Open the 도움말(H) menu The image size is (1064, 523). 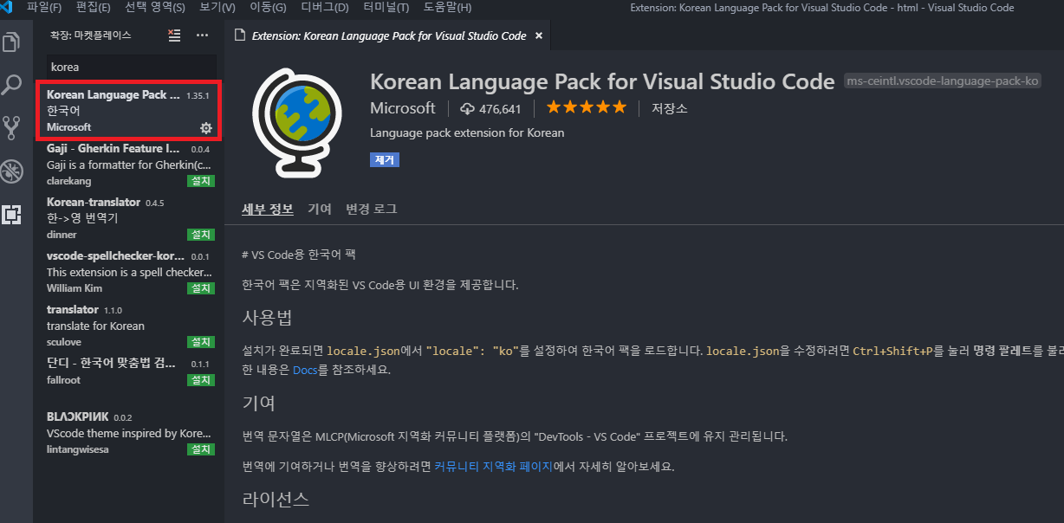point(447,8)
